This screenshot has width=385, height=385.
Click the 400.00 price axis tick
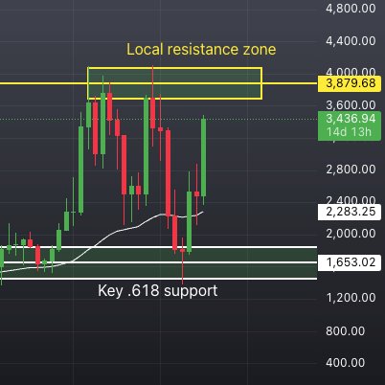[346, 363]
